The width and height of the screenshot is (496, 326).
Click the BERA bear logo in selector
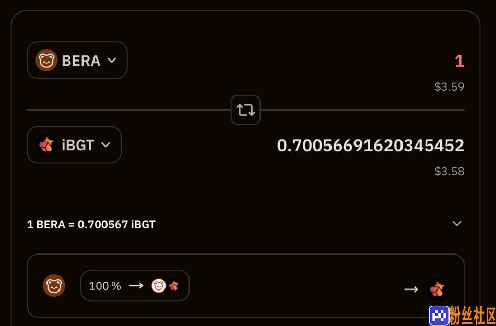pos(46,60)
